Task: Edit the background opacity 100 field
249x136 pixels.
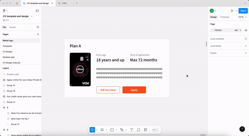Action: (236, 30)
